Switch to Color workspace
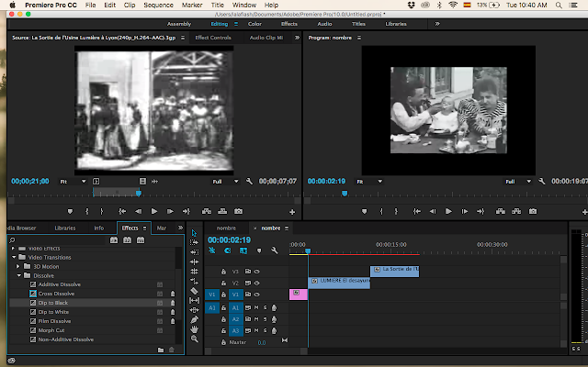 pyautogui.click(x=254, y=24)
